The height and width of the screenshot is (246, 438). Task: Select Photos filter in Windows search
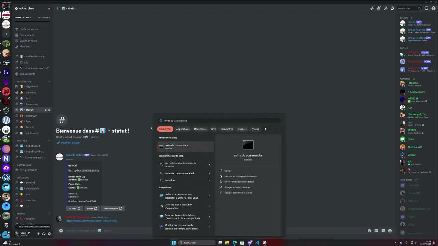click(x=255, y=129)
